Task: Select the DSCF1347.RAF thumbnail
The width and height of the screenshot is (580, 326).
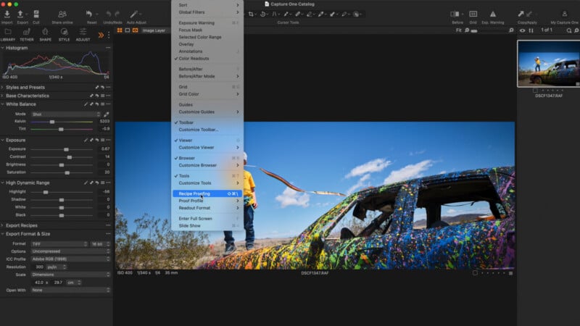Action: tap(549, 64)
